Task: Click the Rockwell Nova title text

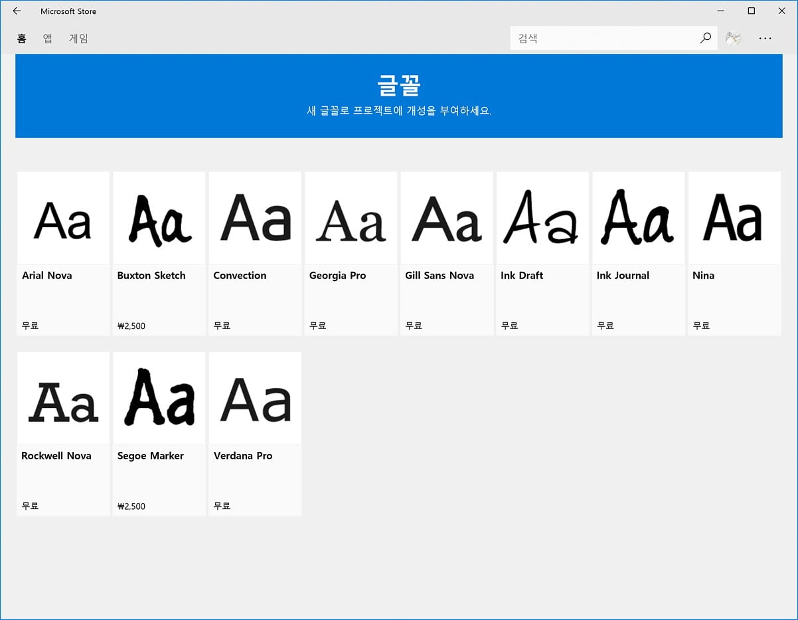Action: coord(56,455)
